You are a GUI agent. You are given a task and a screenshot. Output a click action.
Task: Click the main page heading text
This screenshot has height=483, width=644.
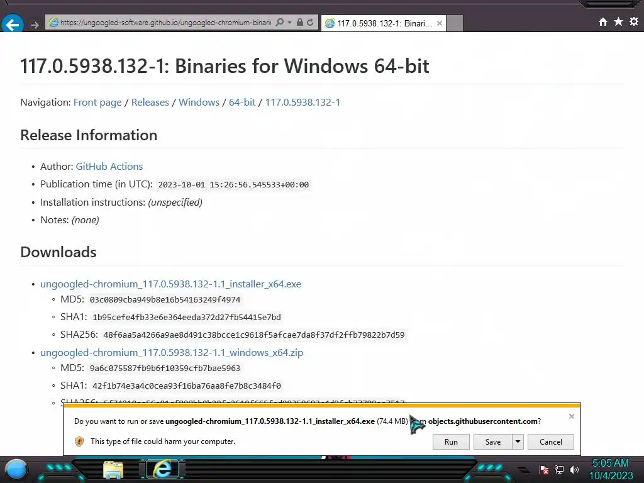(x=225, y=66)
